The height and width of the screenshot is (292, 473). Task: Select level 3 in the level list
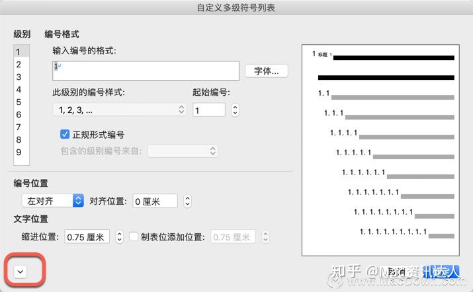pos(21,77)
